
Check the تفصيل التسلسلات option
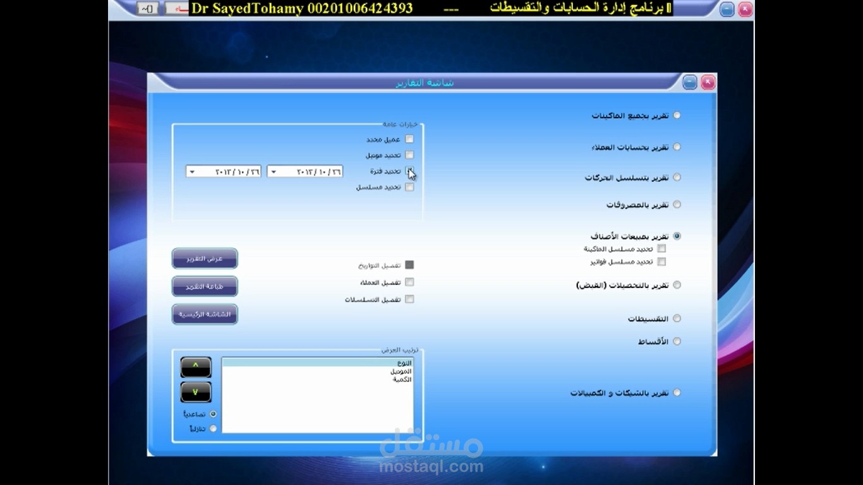click(409, 299)
